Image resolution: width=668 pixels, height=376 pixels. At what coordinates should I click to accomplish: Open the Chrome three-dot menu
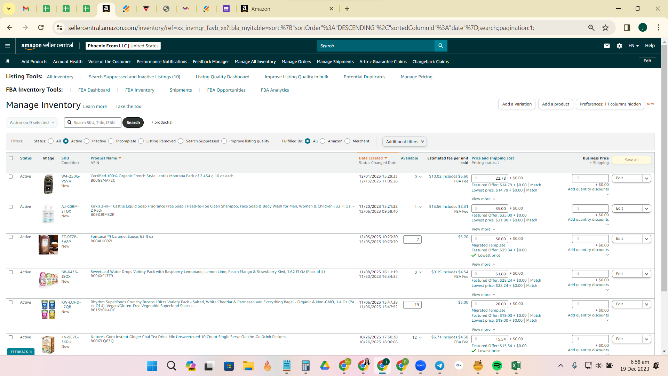(x=658, y=28)
